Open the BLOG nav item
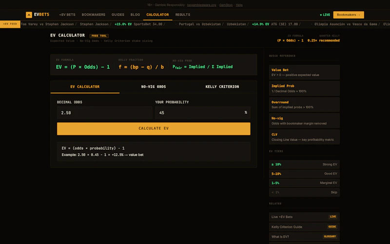 coord(136,15)
